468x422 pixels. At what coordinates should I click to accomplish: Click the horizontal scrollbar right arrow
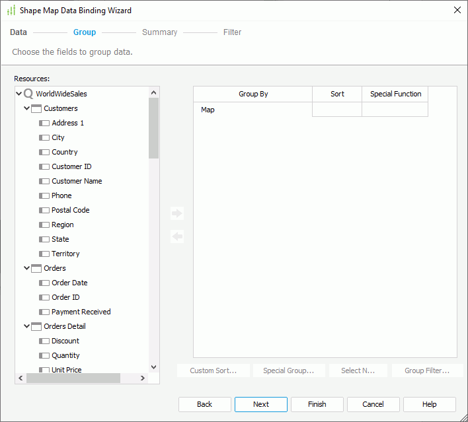coord(142,378)
